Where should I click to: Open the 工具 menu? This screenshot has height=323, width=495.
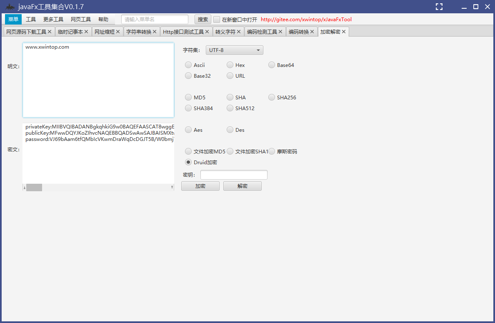[x=30, y=19]
